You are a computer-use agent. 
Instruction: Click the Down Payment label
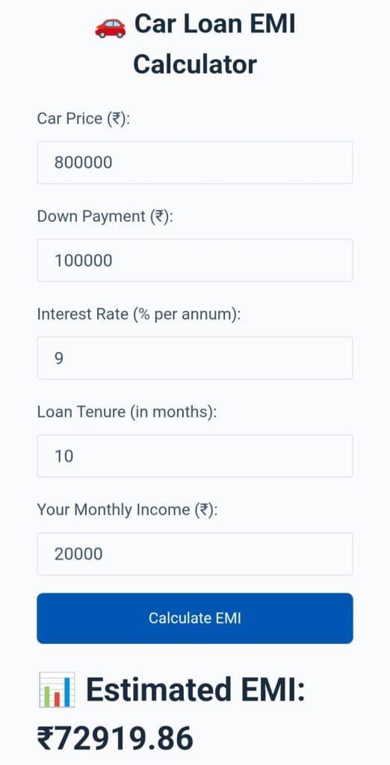105,216
